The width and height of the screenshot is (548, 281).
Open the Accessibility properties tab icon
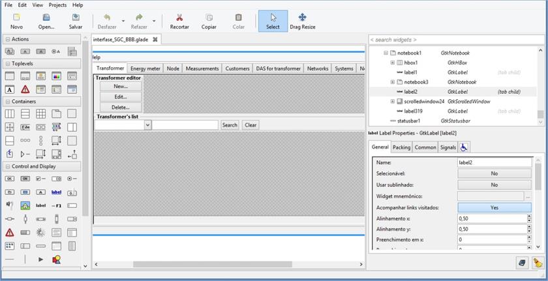click(x=464, y=147)
